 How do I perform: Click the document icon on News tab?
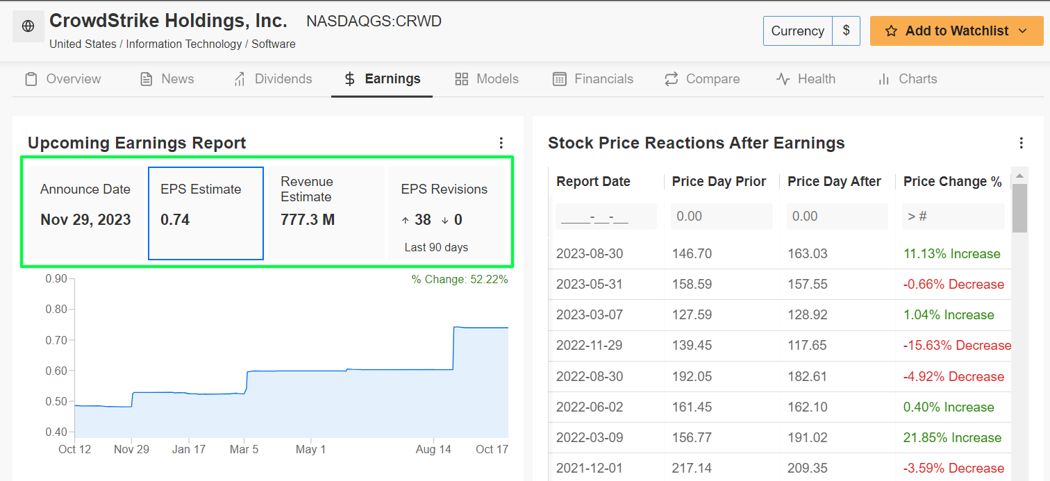click(146, 79)
